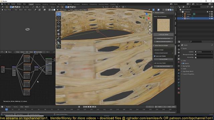Activate the Select Box tool

59,14
